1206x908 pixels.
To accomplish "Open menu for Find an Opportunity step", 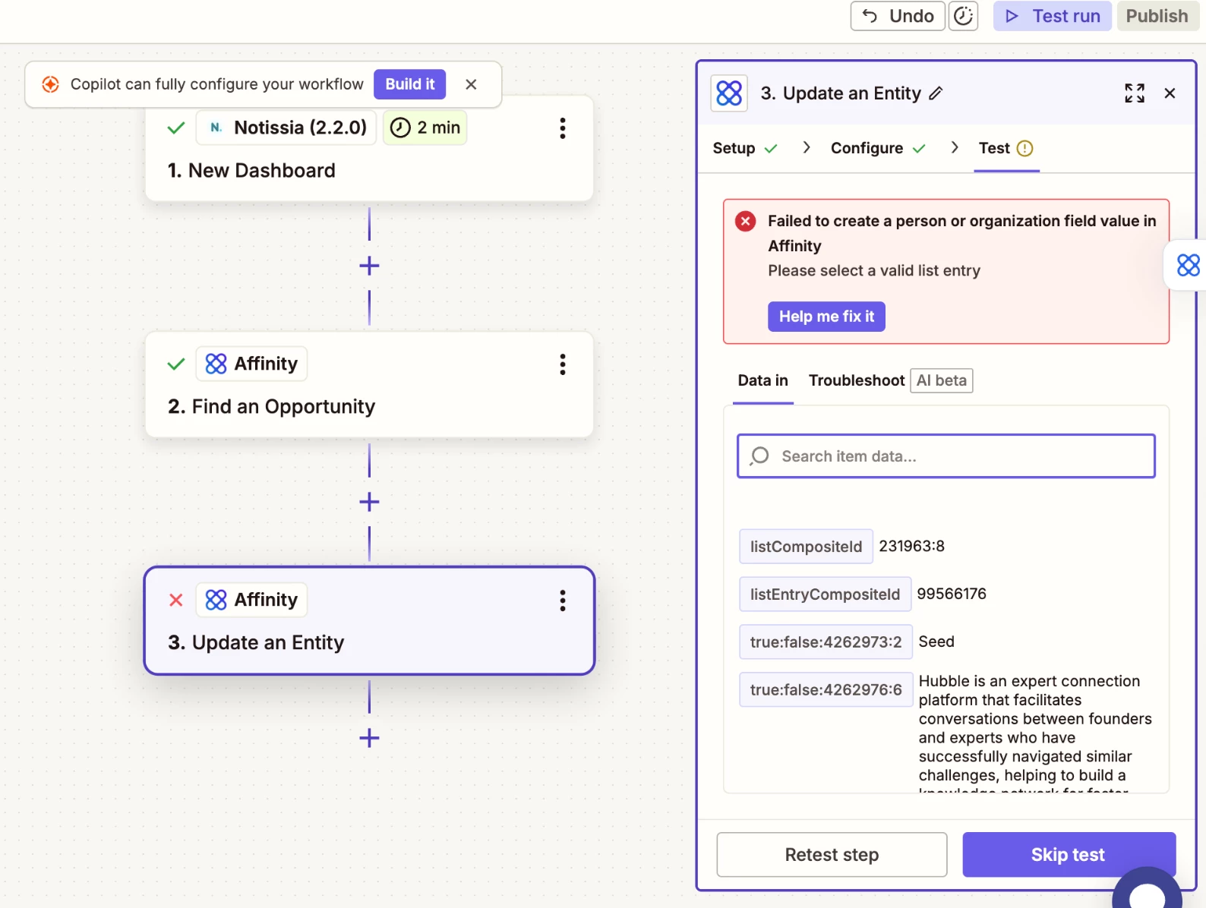I will (563, 364).
